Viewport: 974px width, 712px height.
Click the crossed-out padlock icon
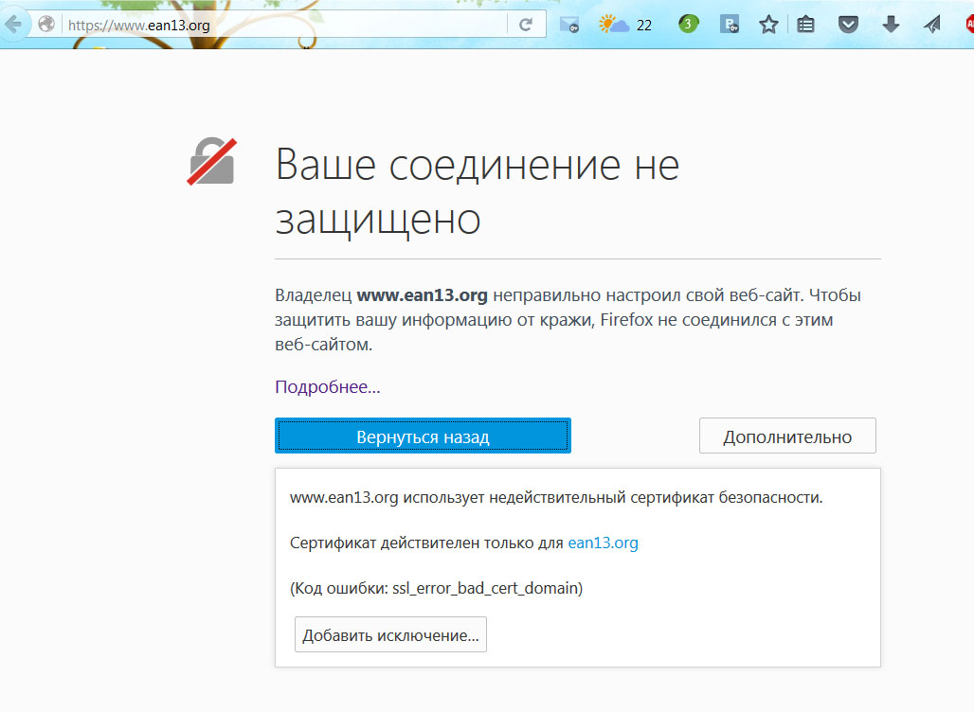pos(212,161)
